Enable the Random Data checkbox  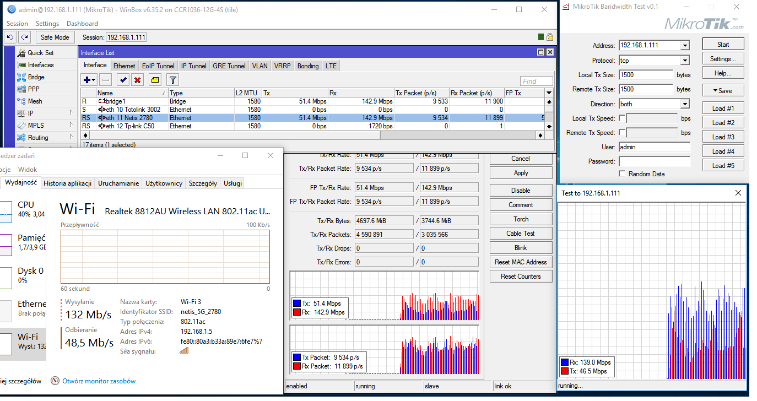622,174
